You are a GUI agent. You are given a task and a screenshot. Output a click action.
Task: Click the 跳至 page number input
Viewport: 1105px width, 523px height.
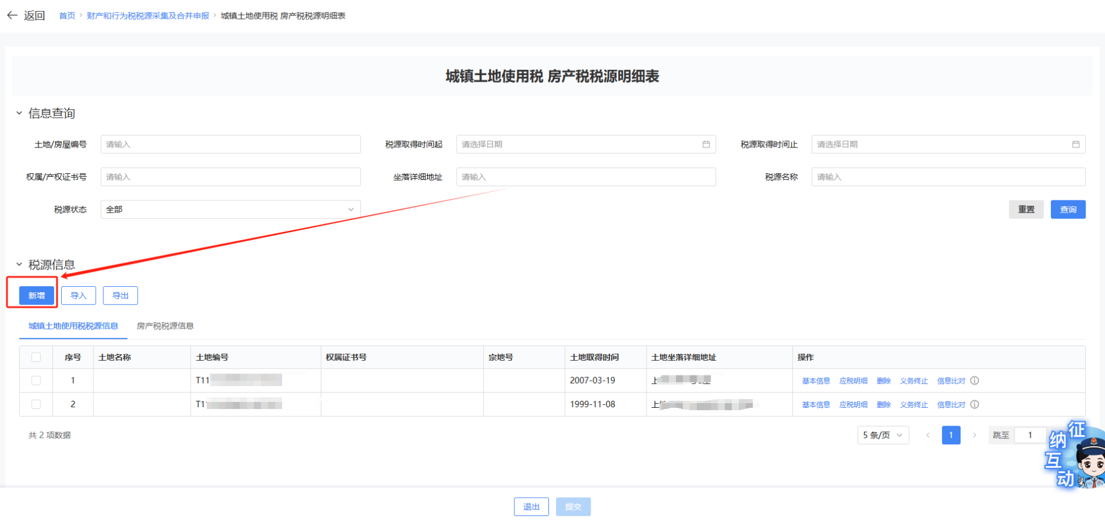(1030, 435)
